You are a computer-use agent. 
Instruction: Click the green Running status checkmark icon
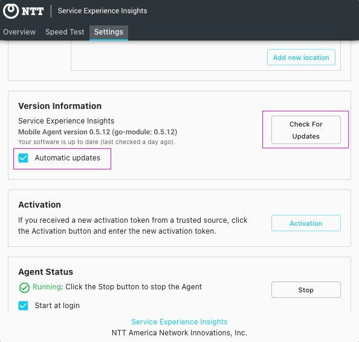pos(24,288)
